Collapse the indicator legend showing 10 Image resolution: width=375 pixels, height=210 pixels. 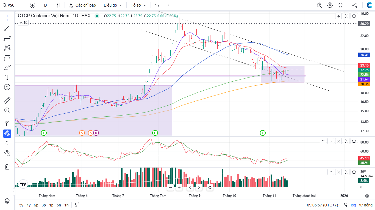[x=23, y=23]
